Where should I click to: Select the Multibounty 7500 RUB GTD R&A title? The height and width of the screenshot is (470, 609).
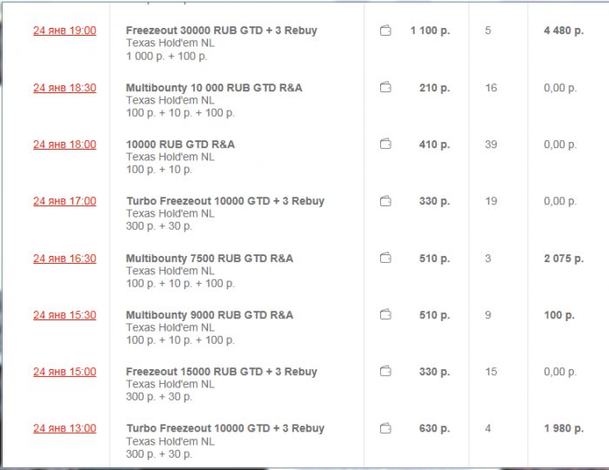[209, 258]
